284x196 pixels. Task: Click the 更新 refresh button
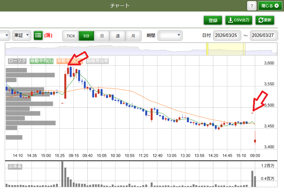point(265,20)
